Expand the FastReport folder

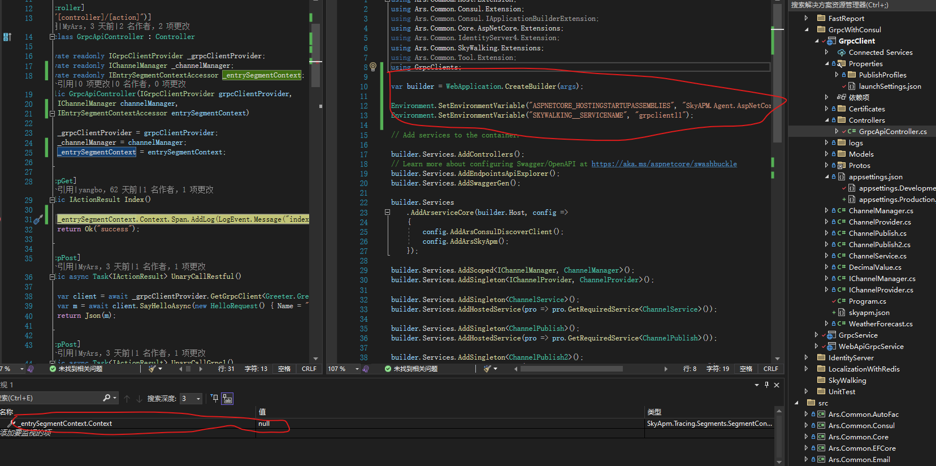coord(807,18)
